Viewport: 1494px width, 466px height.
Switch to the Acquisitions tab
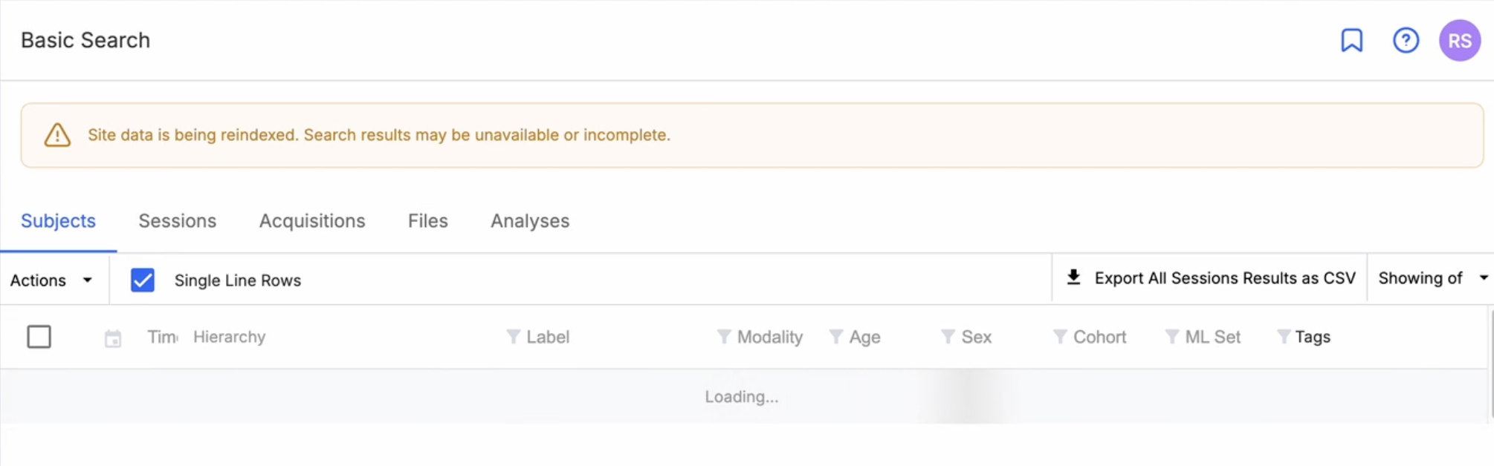tap(312, 221)
